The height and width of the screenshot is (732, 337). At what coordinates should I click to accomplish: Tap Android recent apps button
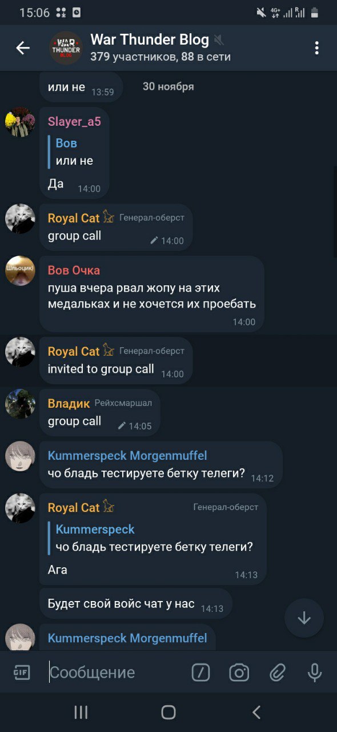(81, 712)
